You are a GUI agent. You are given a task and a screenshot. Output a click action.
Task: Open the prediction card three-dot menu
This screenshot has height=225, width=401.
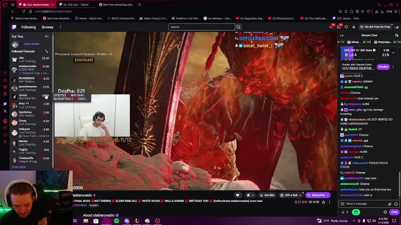(x=393, y=67)
